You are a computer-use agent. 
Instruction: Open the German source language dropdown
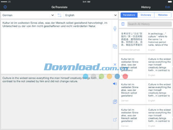(28, 15)
